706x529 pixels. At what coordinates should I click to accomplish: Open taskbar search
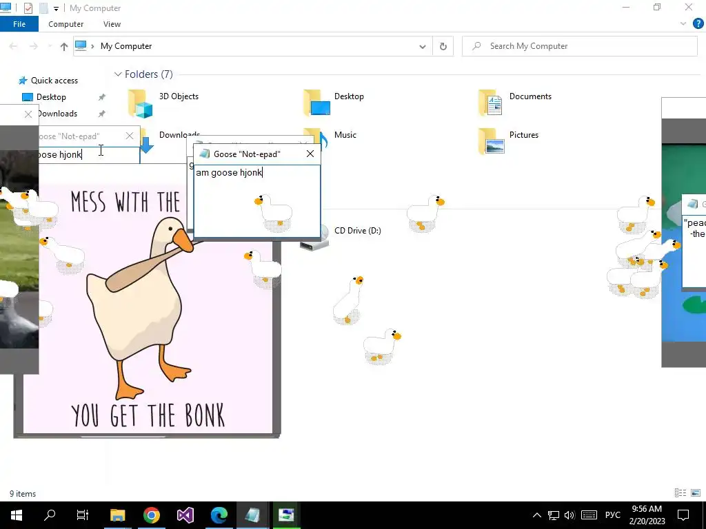[x=50, y=515]
